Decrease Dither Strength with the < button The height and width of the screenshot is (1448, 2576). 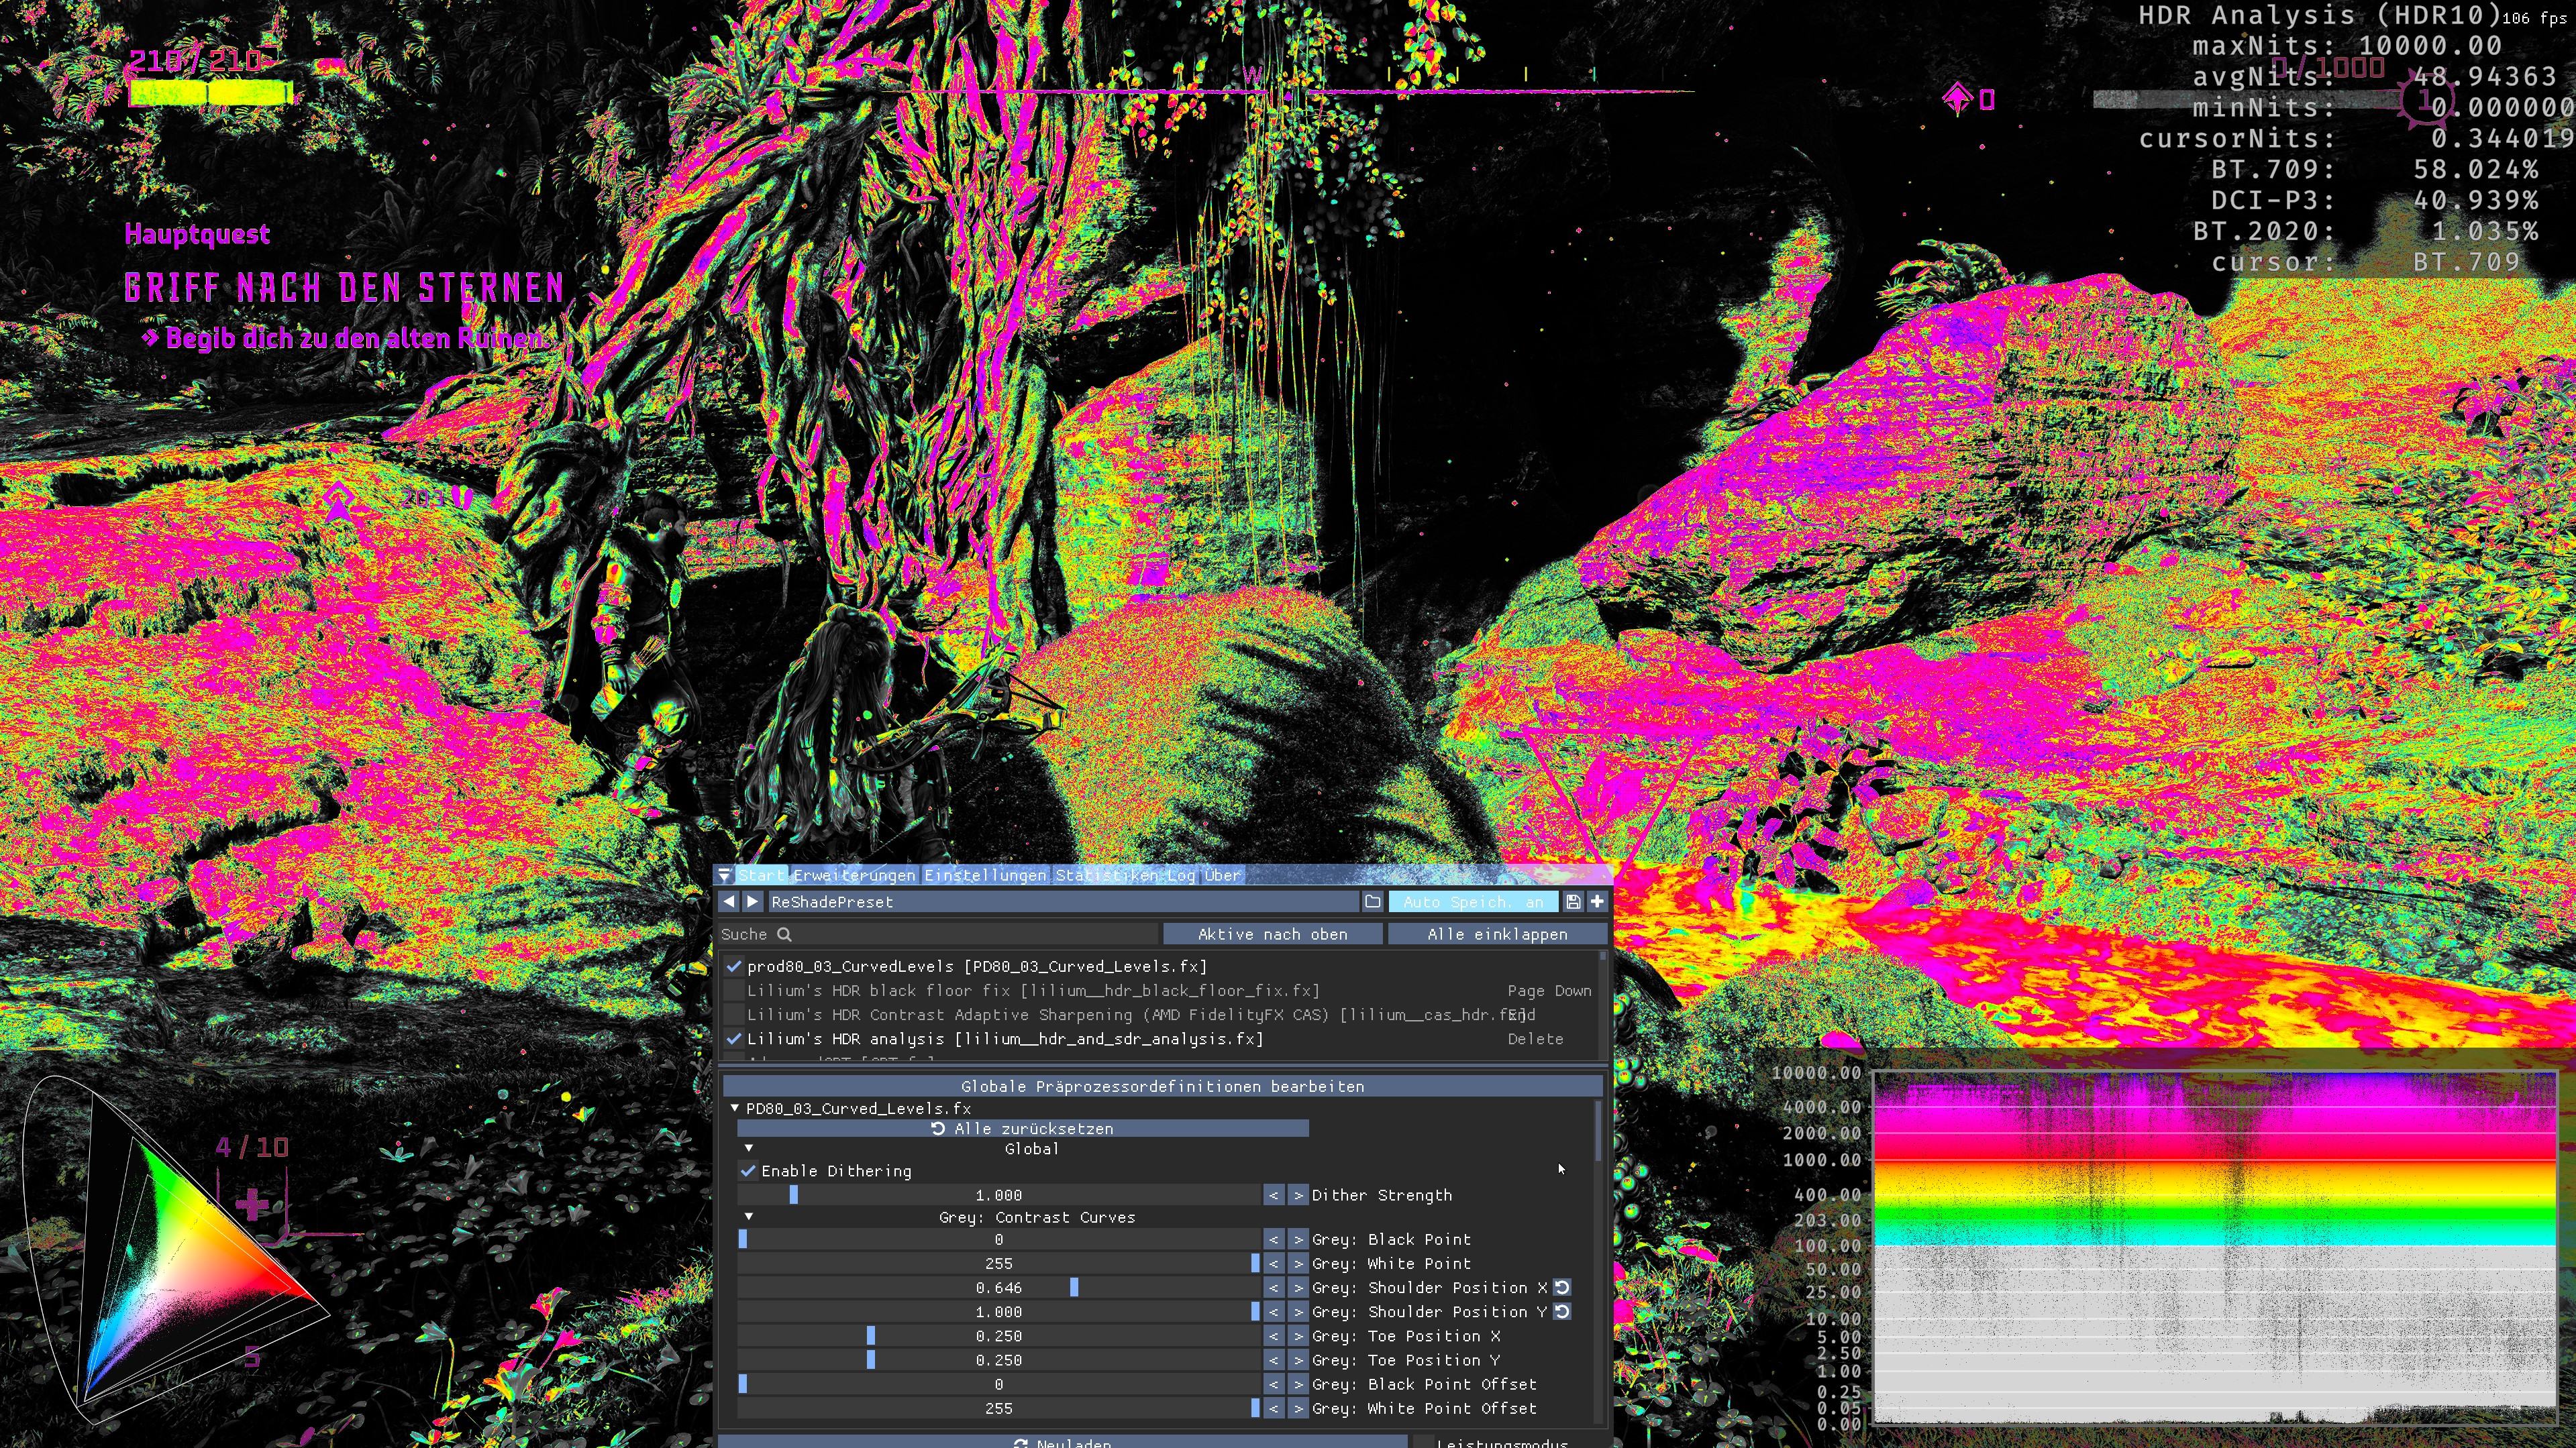[x=1273, y=1195]
